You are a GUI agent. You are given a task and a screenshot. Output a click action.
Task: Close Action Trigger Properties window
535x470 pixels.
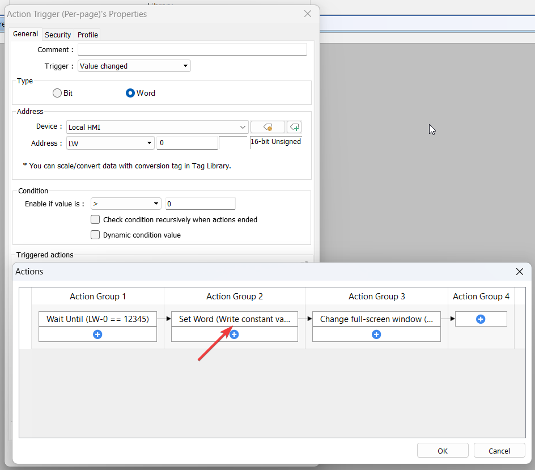point(308,14)
